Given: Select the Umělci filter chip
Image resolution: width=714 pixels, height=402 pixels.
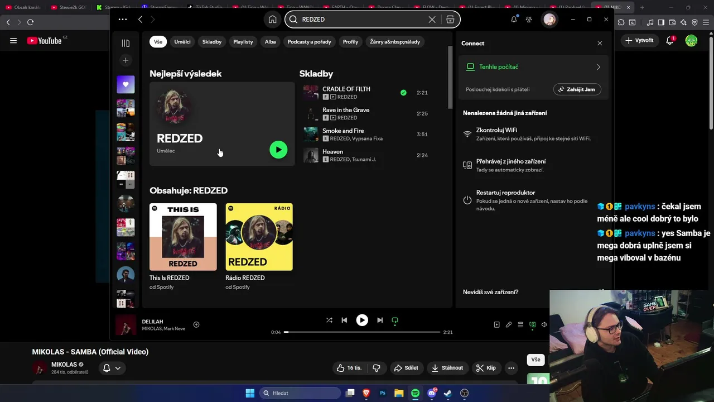Looking at the screenshot, I should (x=182, y=42).
